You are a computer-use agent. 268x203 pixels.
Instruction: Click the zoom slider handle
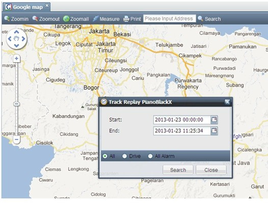(16, 104)
